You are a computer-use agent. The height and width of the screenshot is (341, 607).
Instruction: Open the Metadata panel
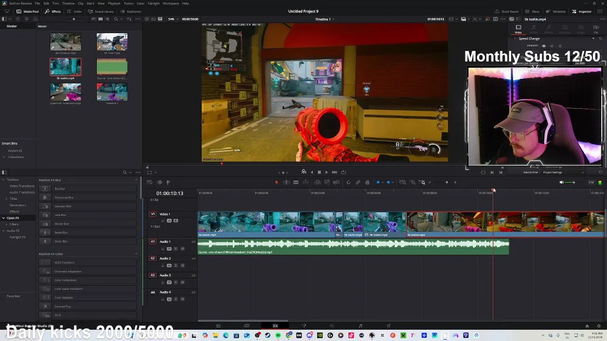click(556, 11)
